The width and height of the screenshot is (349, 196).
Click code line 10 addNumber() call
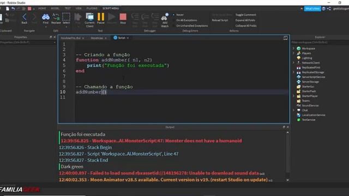pyautogui.click(x=91, y=92)
